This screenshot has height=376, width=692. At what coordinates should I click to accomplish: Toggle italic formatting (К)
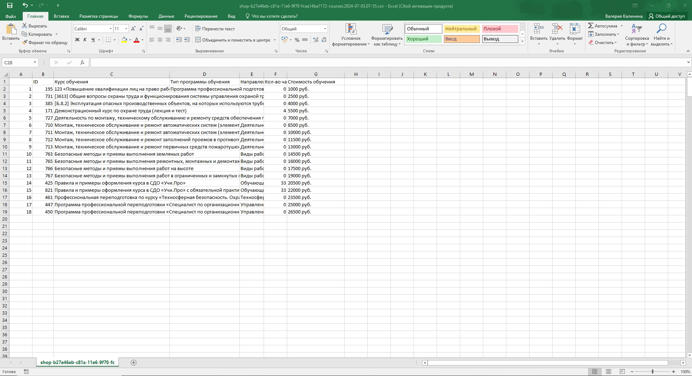click(85, 40)
